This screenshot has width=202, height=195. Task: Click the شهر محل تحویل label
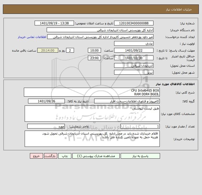click(x=183, y=73)
